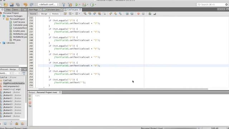Select CalcTut.java in project tree
Screen dimensions: 229x129
[x=19, y=22]
